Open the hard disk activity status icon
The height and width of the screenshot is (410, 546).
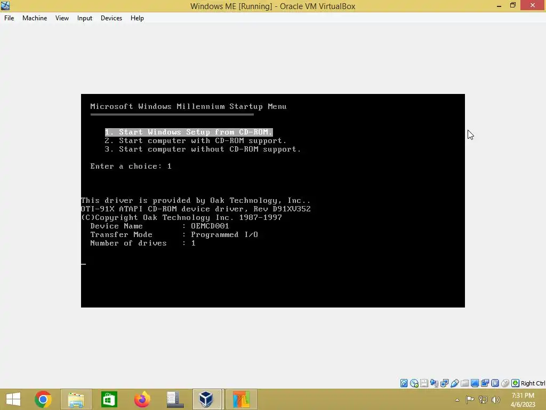404,383
